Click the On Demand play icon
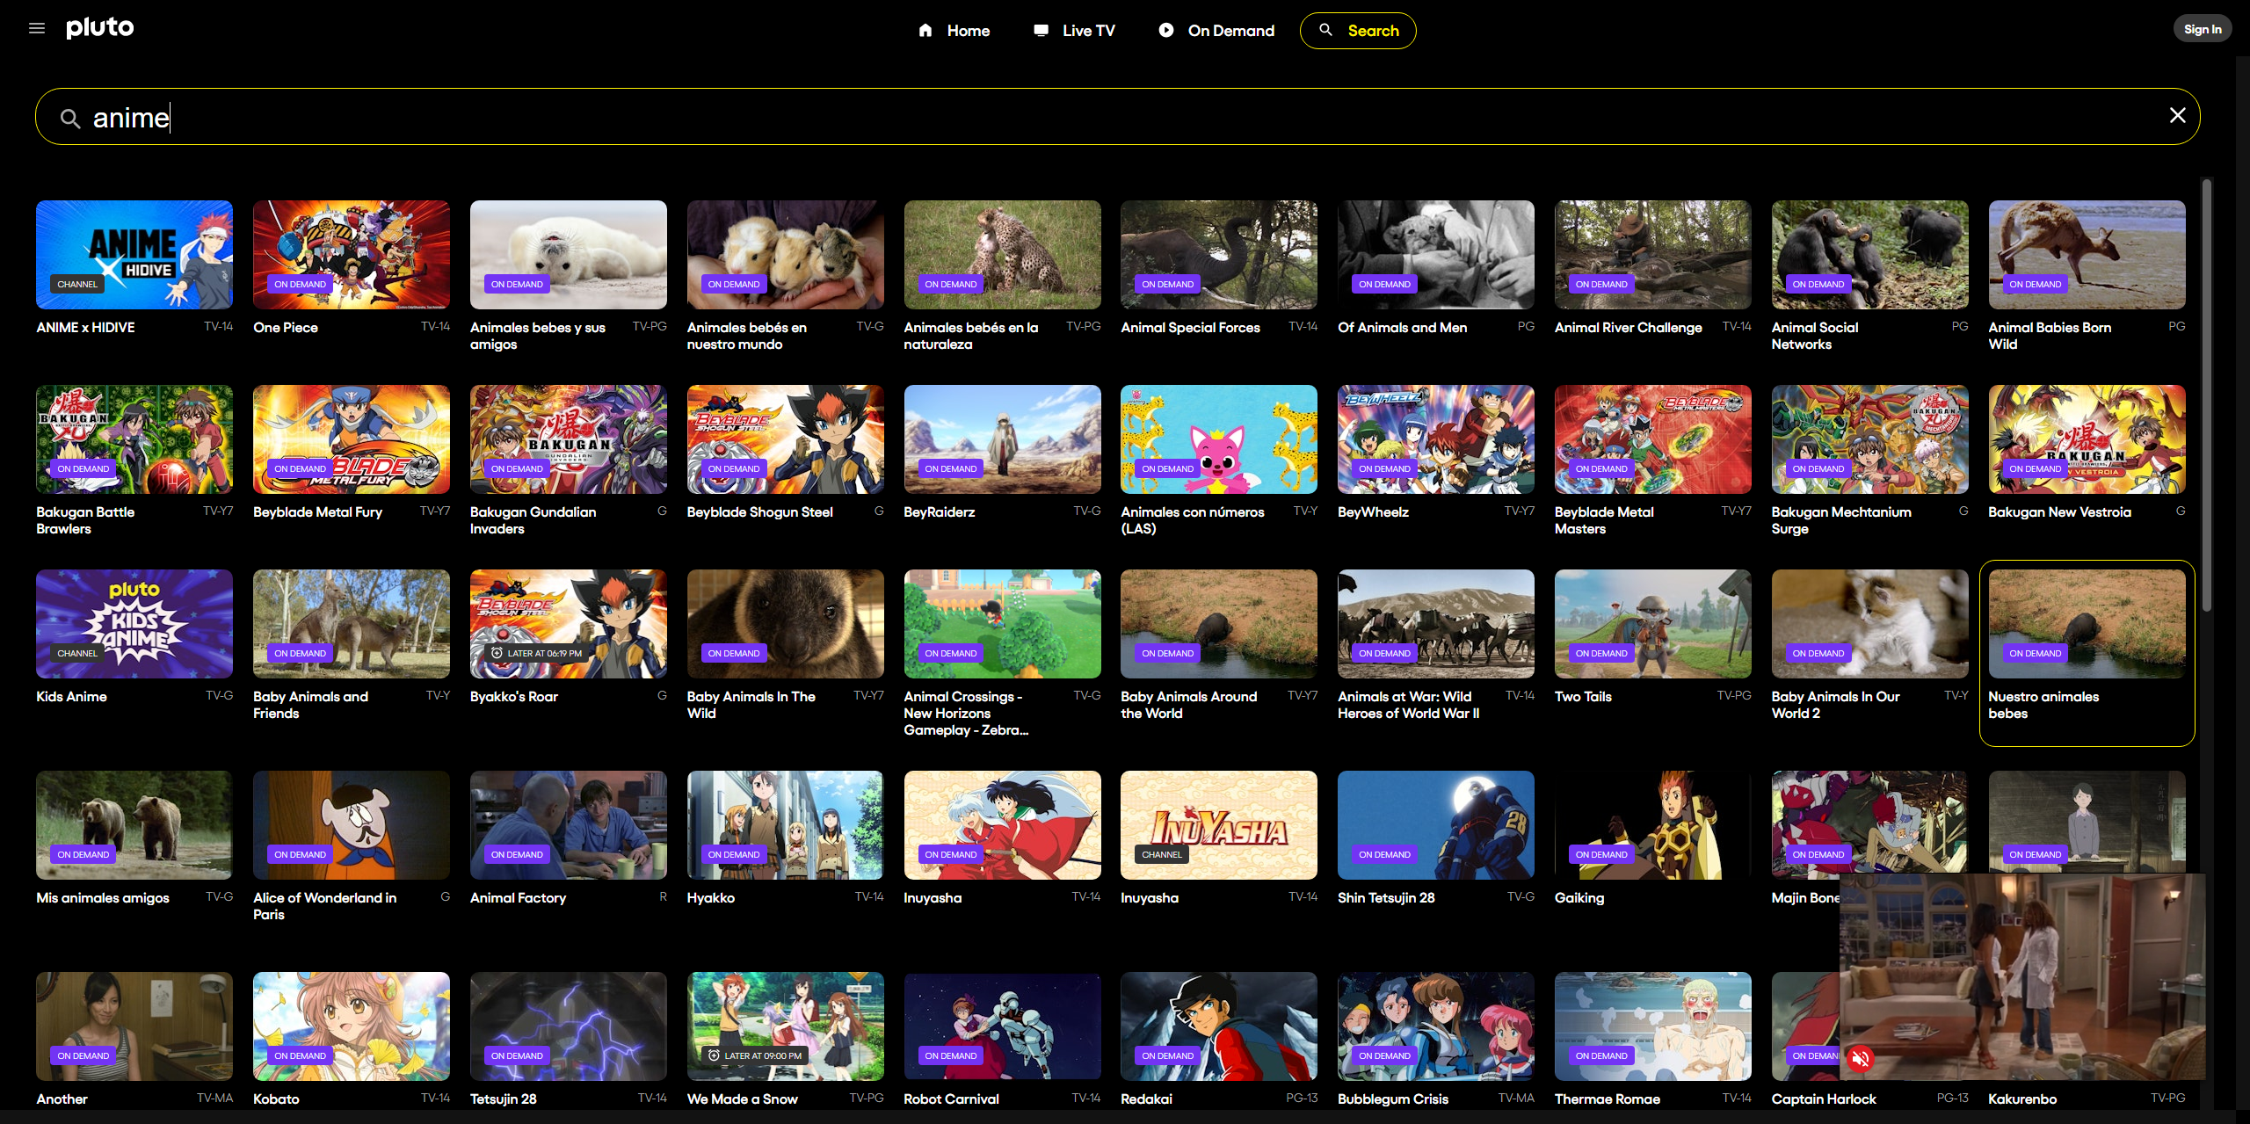Screen dimensions: 2250x1124 point(1166,31)
